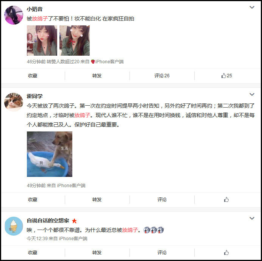Open the ice cream avatar of 自说自话的空想家
262x261 pixels.
pyautogui.click(x=14, y=226)
